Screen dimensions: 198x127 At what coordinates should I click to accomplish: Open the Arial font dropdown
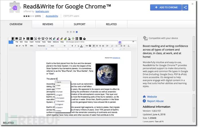pyautogui.click(x=56, y=46)
